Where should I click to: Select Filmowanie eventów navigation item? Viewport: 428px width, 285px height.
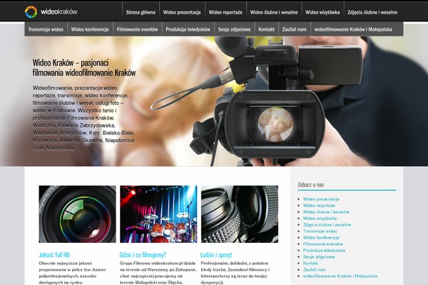(x=136, y=30)
